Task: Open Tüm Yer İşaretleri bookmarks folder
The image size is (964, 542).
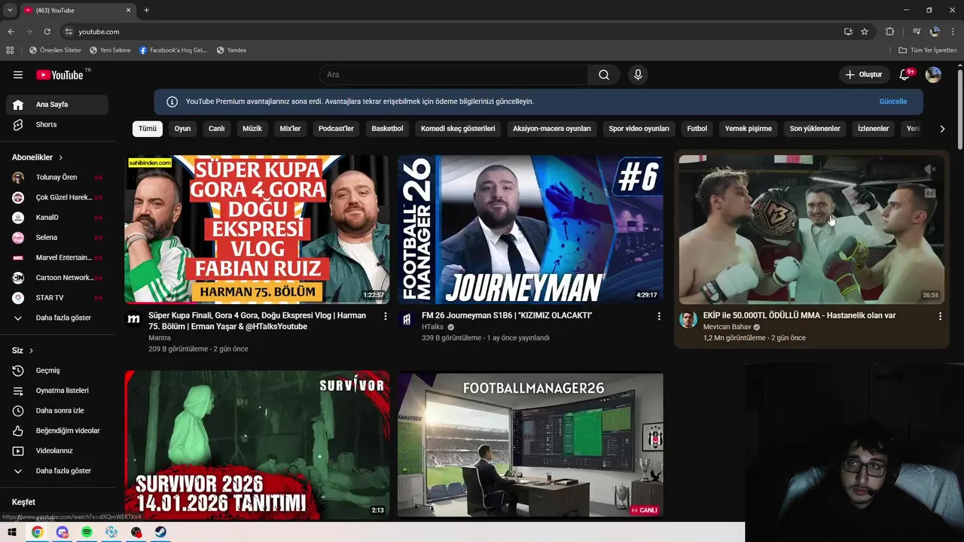Action: [927, 50]
